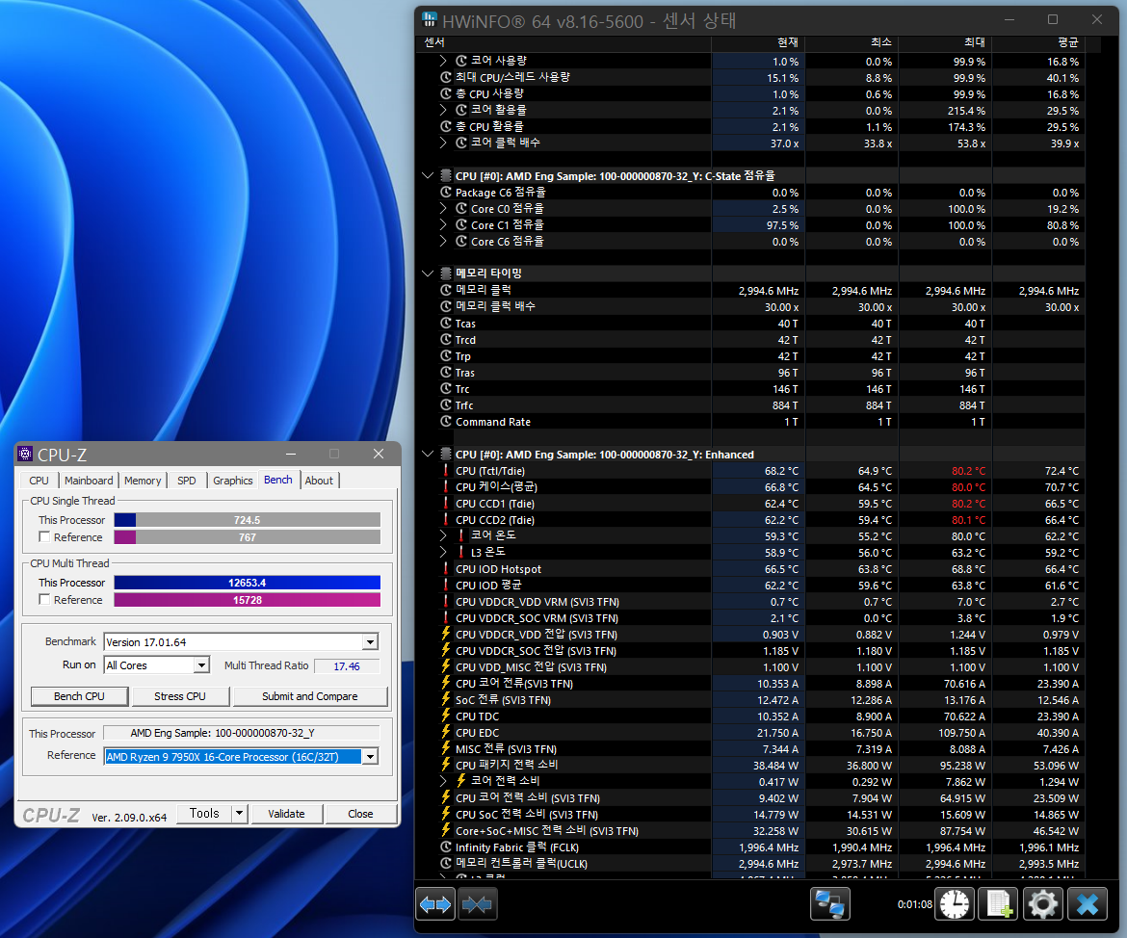Click the collapse-columns inward arrows icon in HWiNFO

477,903
